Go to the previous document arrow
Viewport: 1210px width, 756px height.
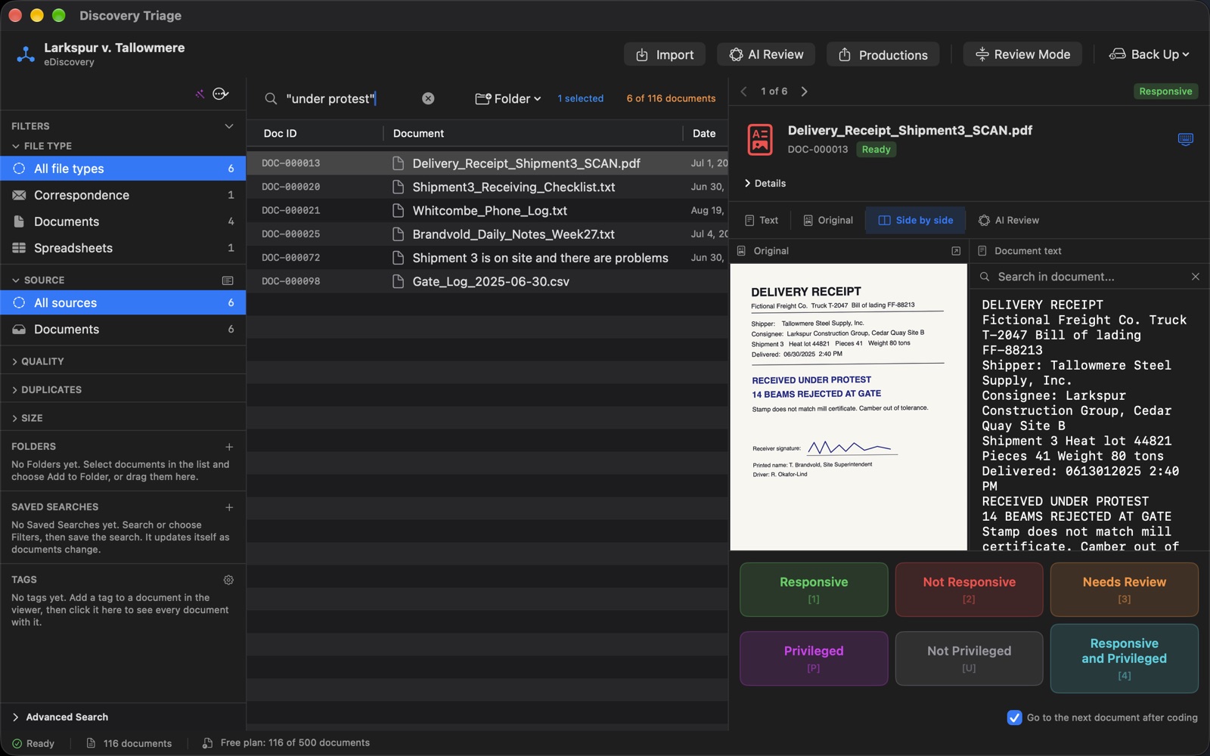pos(744,91)
